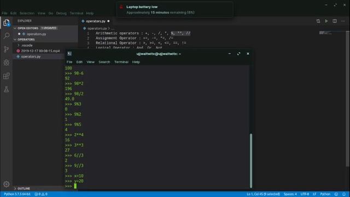Open the terminal Help menu
Image resolution: width=350 pixels, height=197 pixels.
pos(136,62)
